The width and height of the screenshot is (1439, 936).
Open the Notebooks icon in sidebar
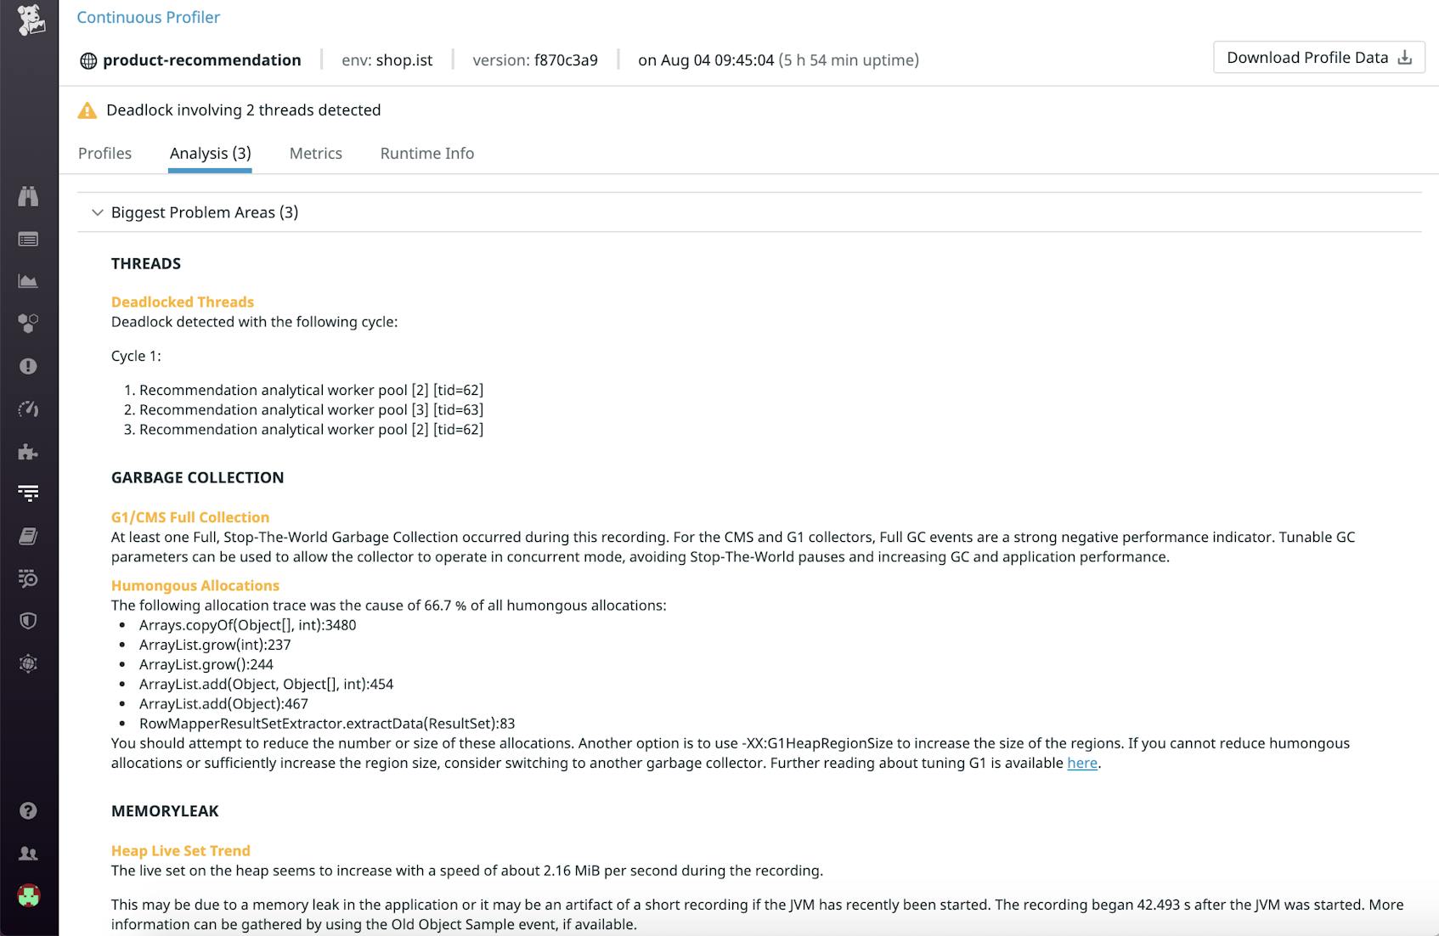tap(28, 536)
